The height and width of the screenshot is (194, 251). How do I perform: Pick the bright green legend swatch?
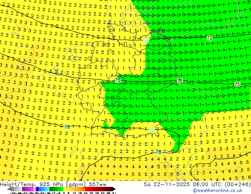(x=62, y=189)
